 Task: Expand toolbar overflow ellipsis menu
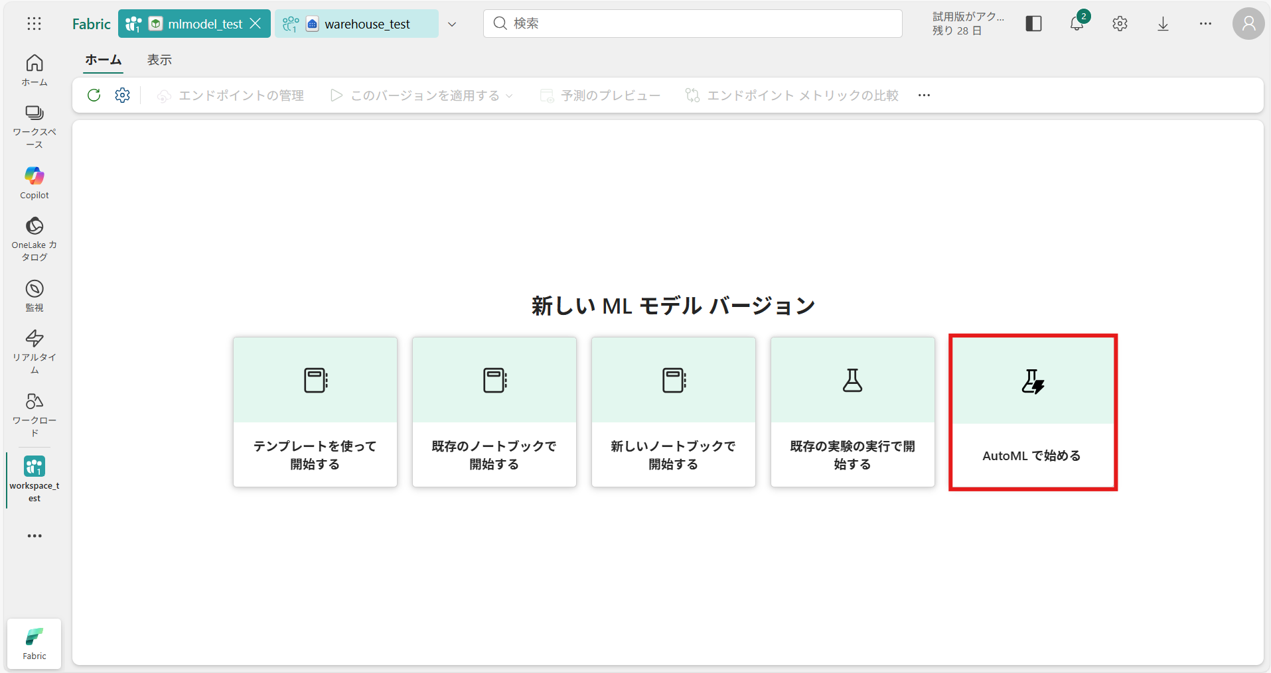924,95
